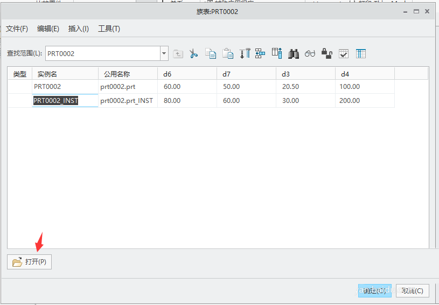Open the 工具(T) menu
The width and height of the screenshot is (439, 305).
pyautogui.click(x=109, y=29)
